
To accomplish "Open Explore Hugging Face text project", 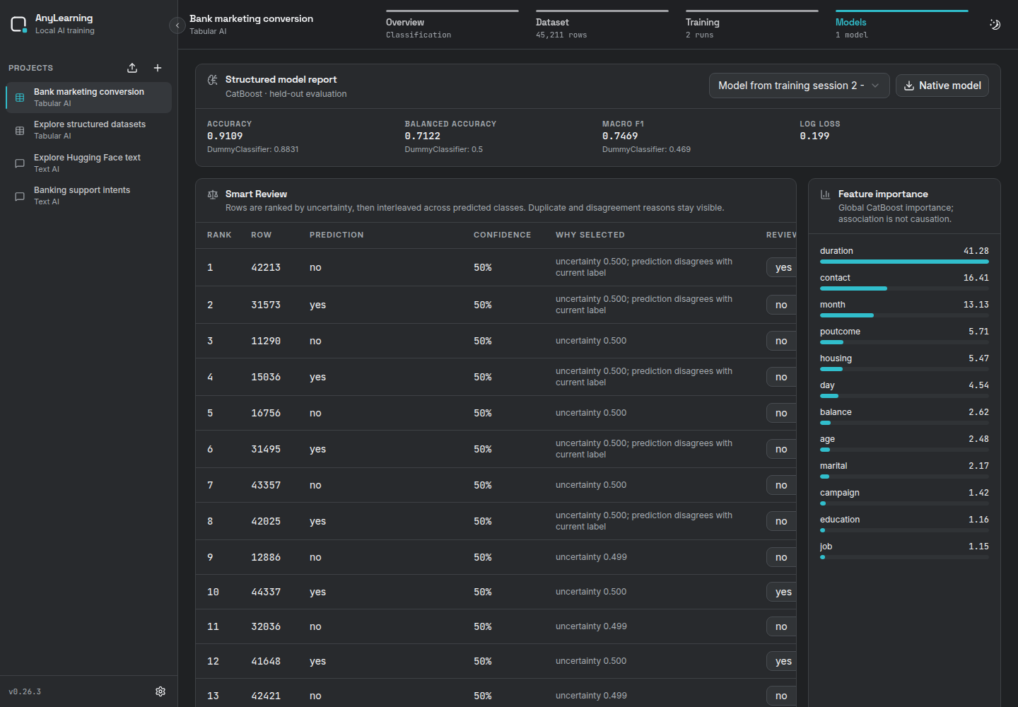I will coord(88,163).
